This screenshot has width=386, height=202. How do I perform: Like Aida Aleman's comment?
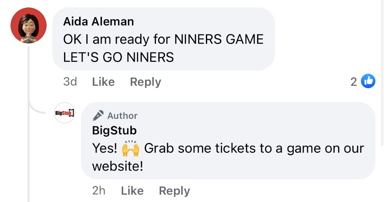click(103, 82)
